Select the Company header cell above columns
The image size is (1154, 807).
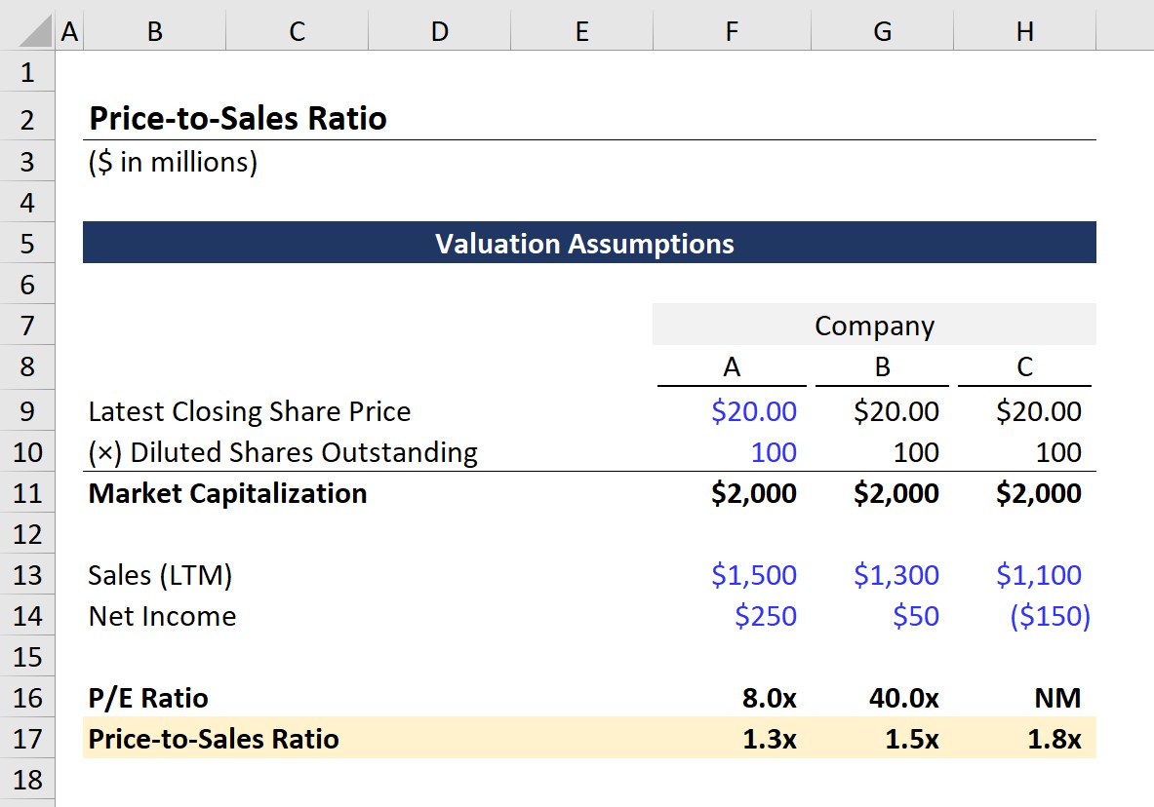click(874, 325)
